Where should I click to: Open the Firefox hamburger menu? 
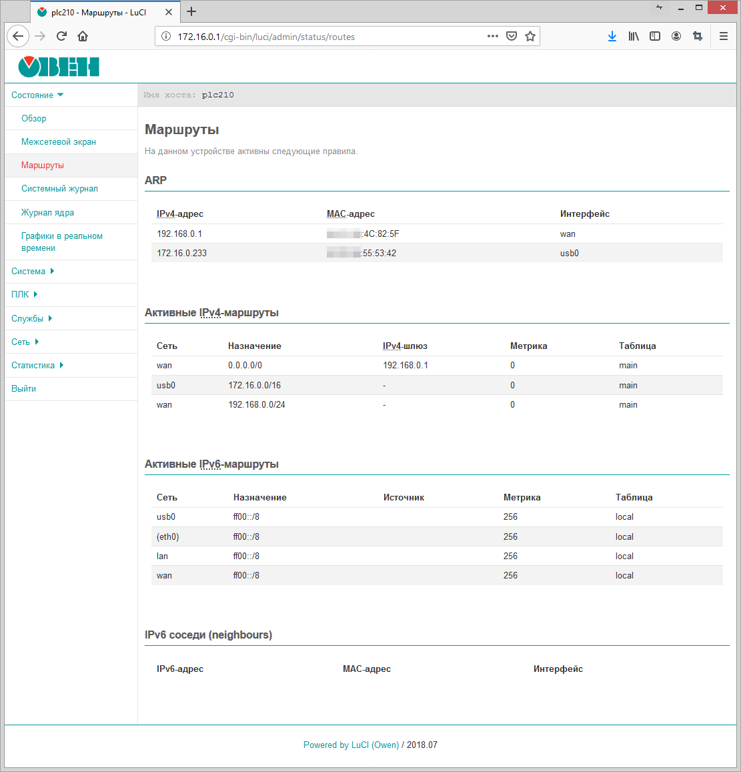click(724, 36)
